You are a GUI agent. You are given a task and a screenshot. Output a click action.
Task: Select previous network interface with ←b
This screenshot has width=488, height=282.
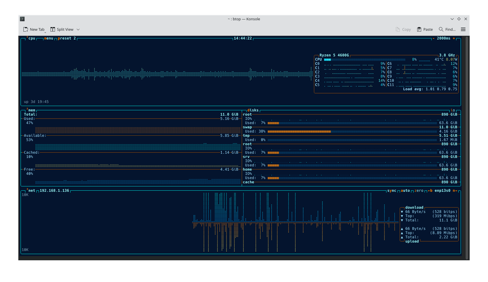coord(430,191)
